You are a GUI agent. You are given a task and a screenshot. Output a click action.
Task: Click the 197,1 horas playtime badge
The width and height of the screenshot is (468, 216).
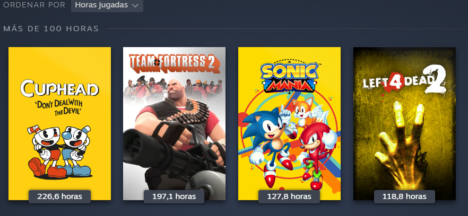[174, 196]
